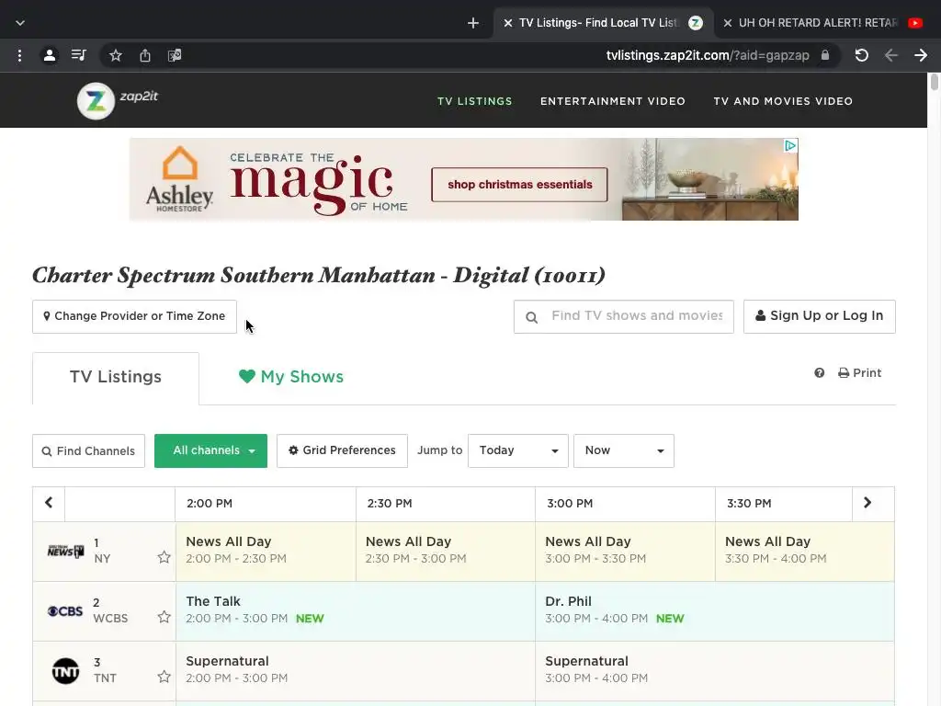
Task: Open News All Day 2:00 PM listing
Action: point(266,552)
